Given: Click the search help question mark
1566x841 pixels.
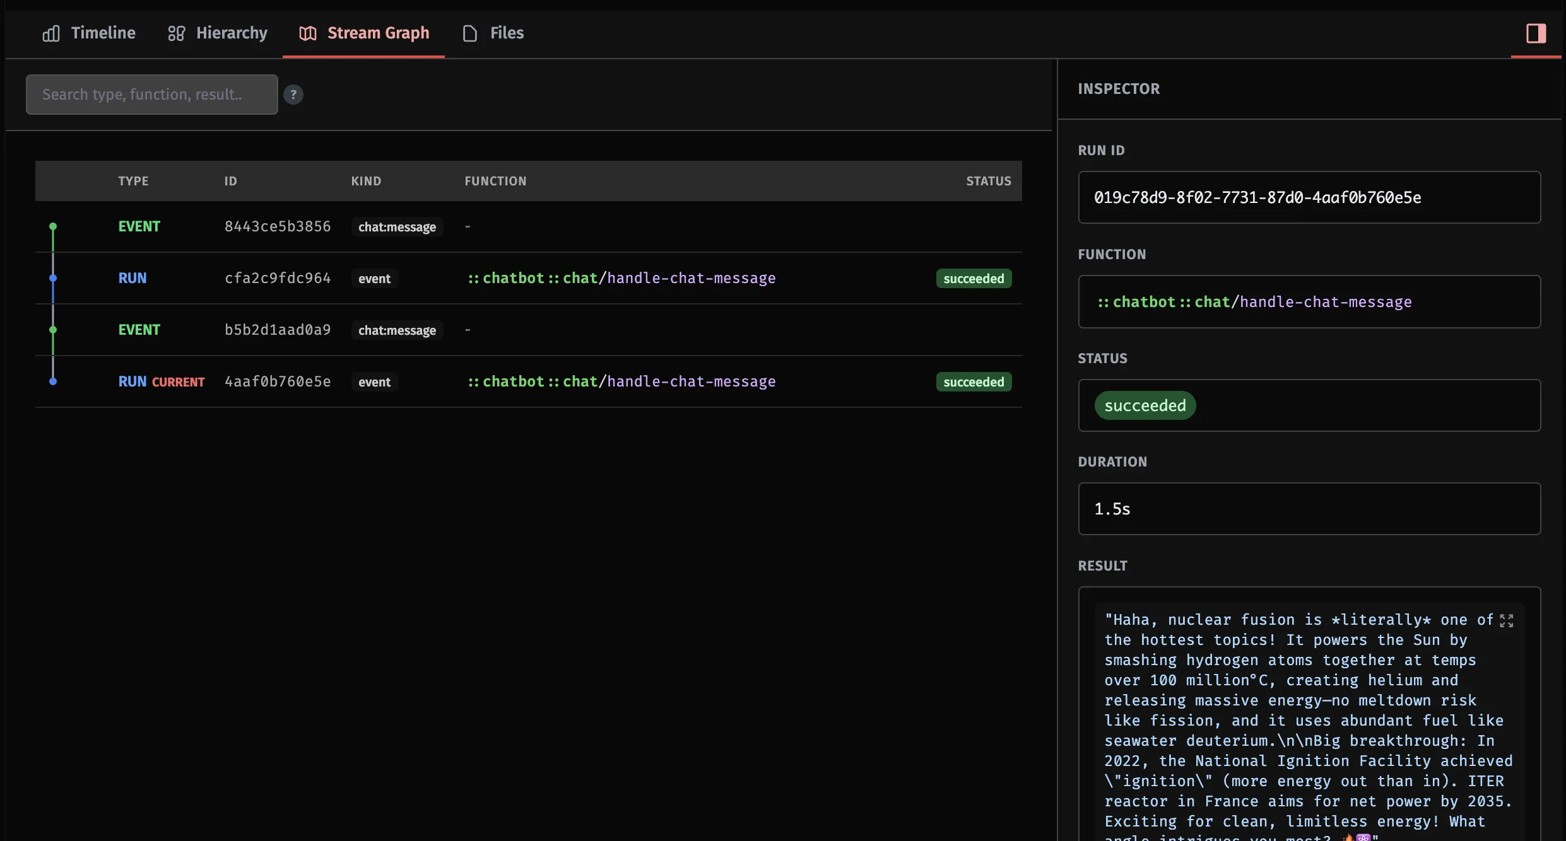Looking at the screenshot, I should click(293, 95).
